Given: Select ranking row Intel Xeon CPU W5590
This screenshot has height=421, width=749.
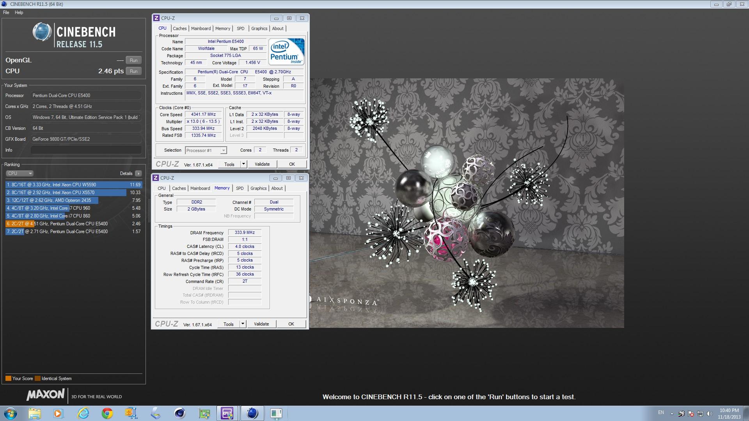Looking at the screenshot, I should (x=74, y=185).
